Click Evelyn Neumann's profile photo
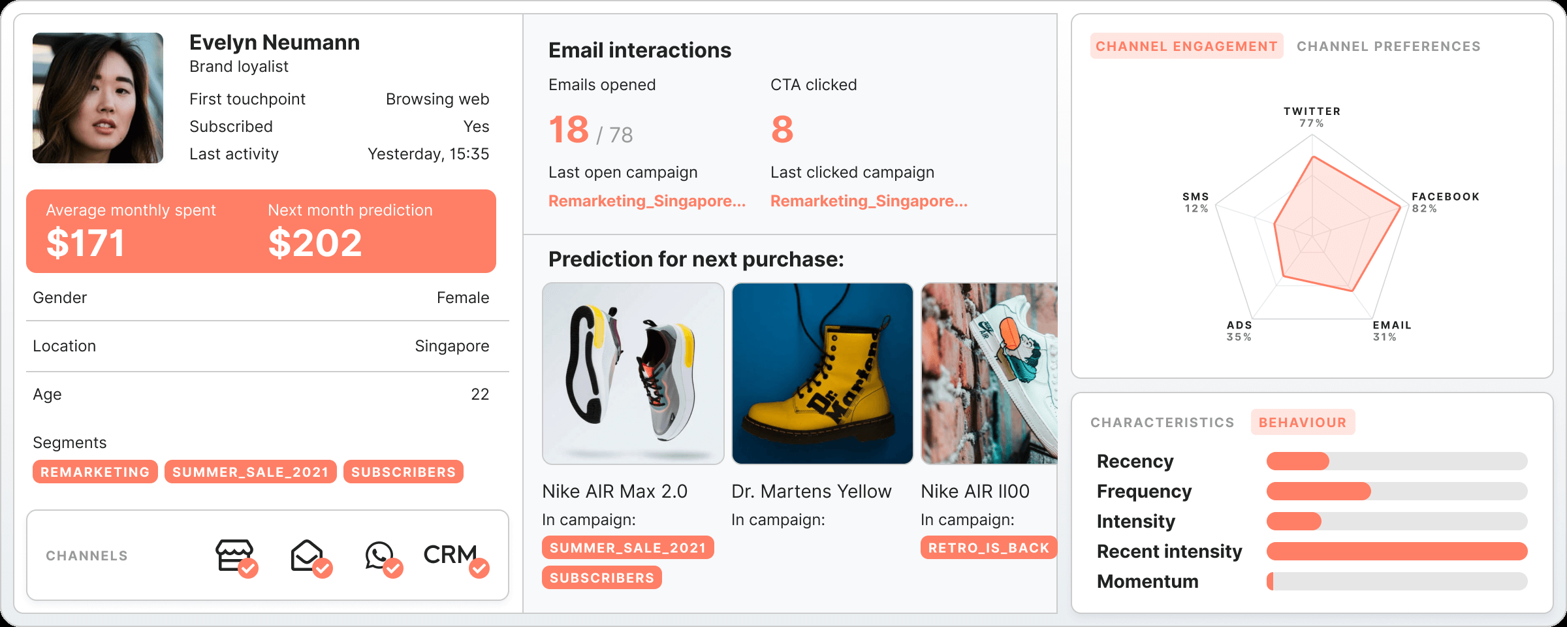1567x627 pixels. (98, 98)
